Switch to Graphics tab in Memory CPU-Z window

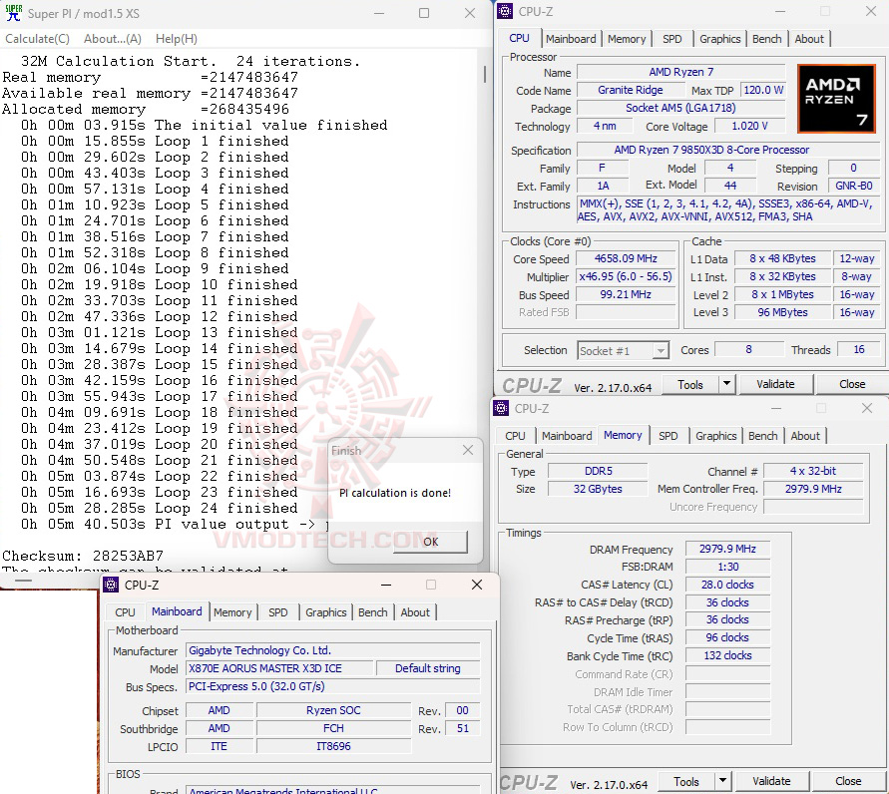[x=715, y=436]
